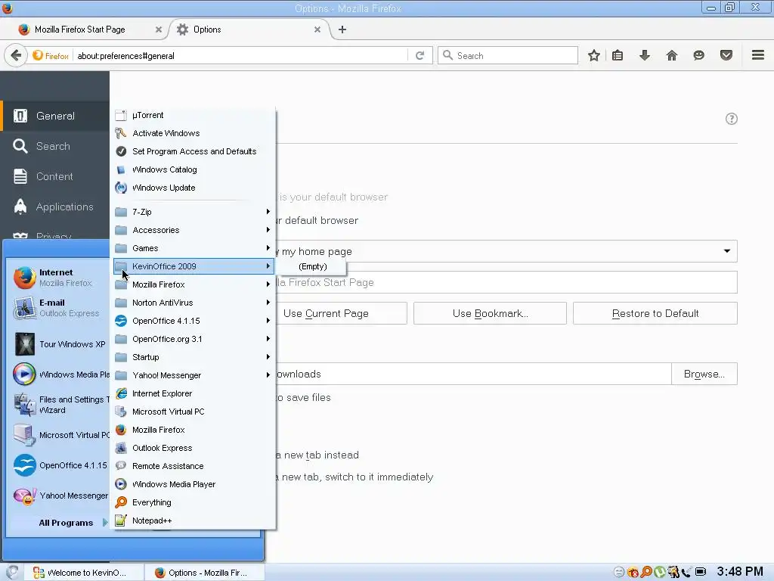The height and width of the screenshot is (581, 774).
Task: Open Internet Mozilla Firefox pinned item
Action: (59, 278)
